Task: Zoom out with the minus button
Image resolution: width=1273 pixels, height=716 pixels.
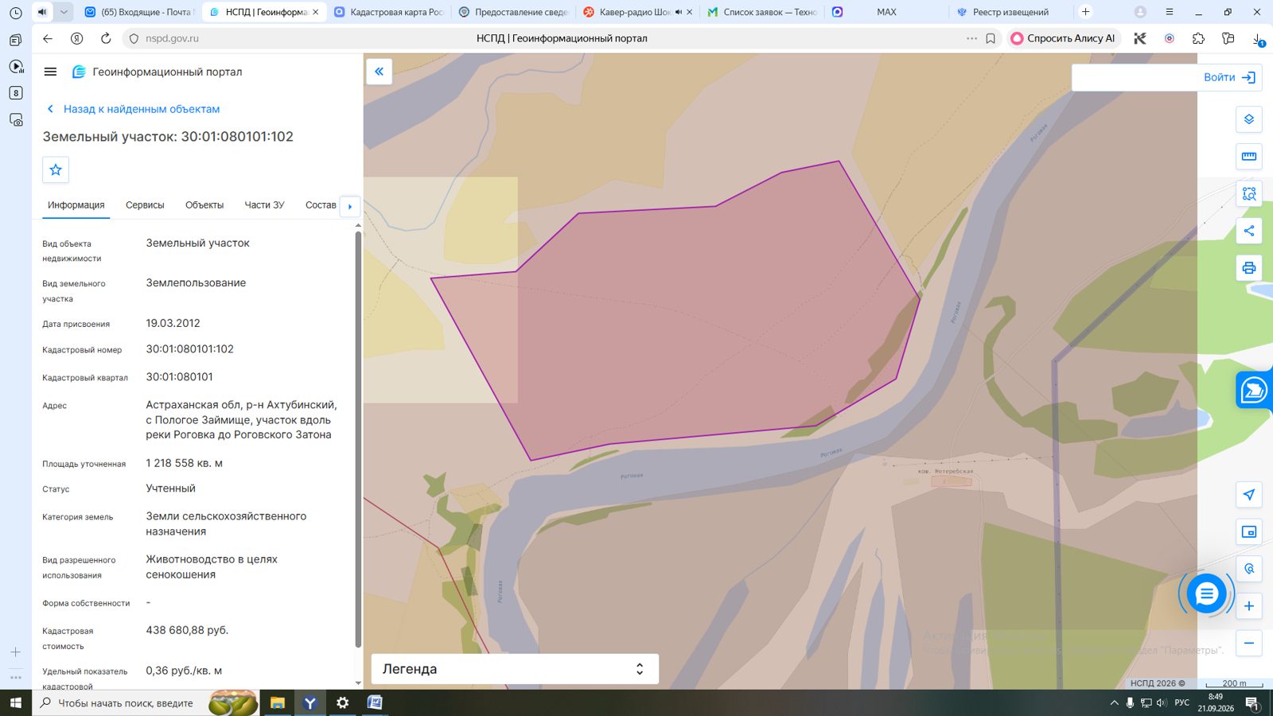Action: point(1248,643)
